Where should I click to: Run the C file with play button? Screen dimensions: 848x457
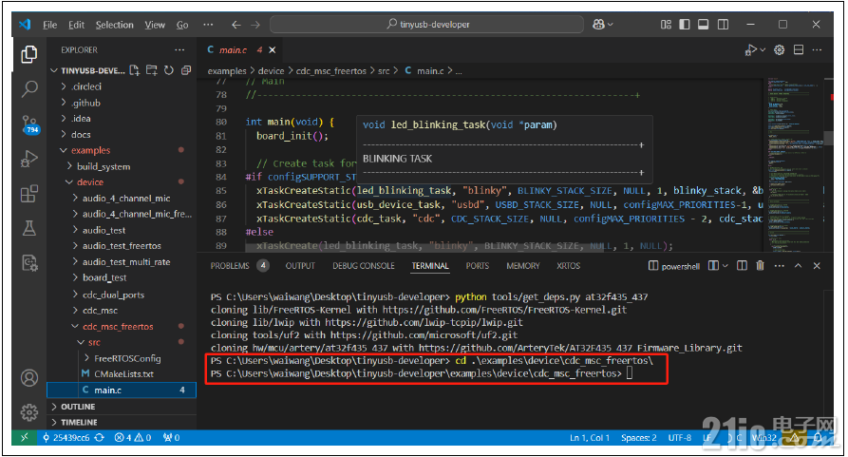[x=750, y=49]
